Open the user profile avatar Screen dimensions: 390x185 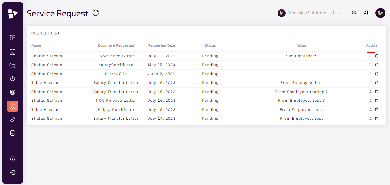[380, 13]
